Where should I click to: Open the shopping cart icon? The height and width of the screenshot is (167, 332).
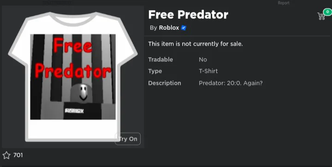[321, 16]
